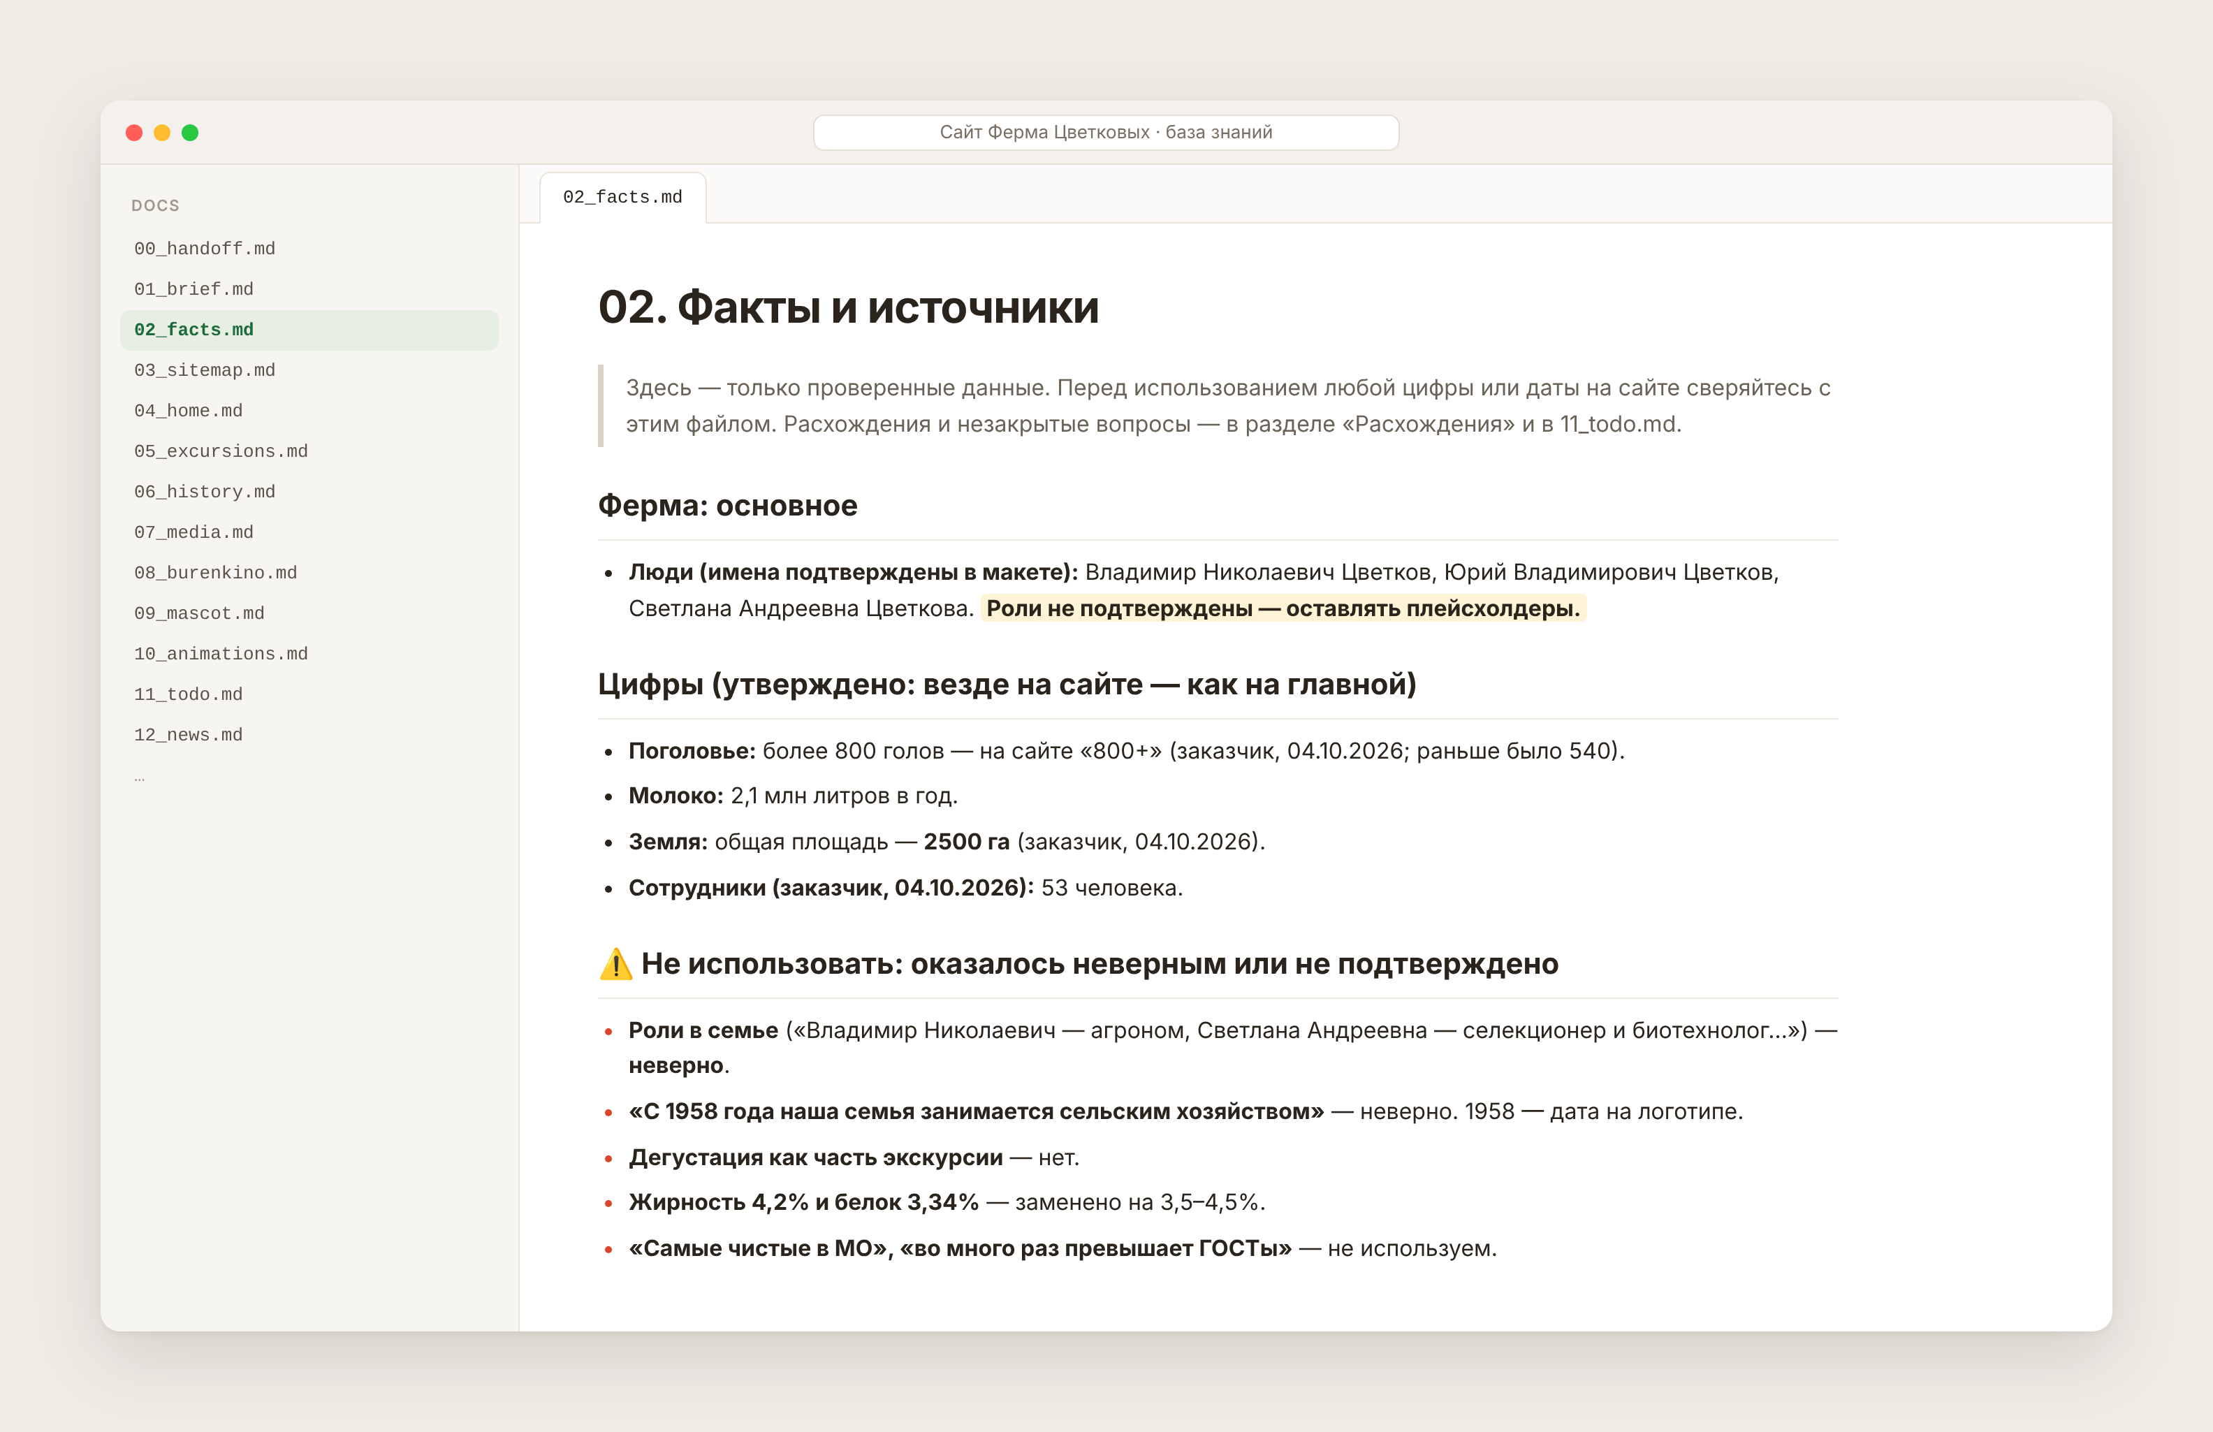2213x1432 pixels.
Task: Open 08_burenkino.md document
Action: 309,573
